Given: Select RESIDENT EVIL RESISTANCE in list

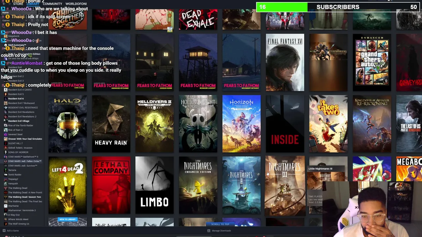Looking at the screenshot, I should click(23, 108).
